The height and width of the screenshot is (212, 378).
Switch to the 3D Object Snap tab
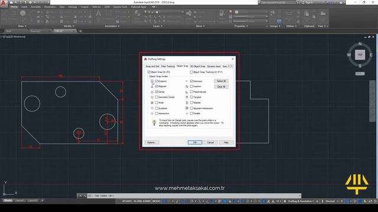click(198, 66)
